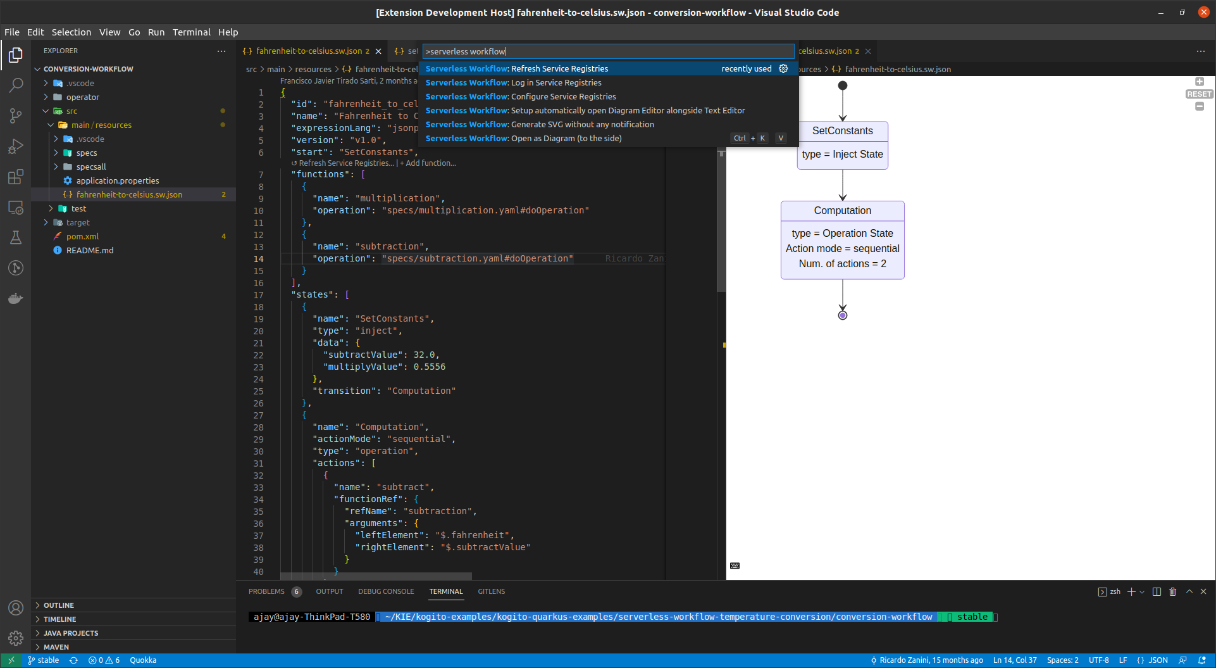This screenshot has height=668, width=1216.
Task: Zoom out the diagram with minus button
Action: click(x=1199, y=106)
